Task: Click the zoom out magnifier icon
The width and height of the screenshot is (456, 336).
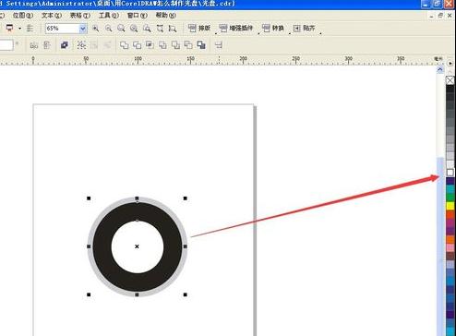Action: [108, 29]
